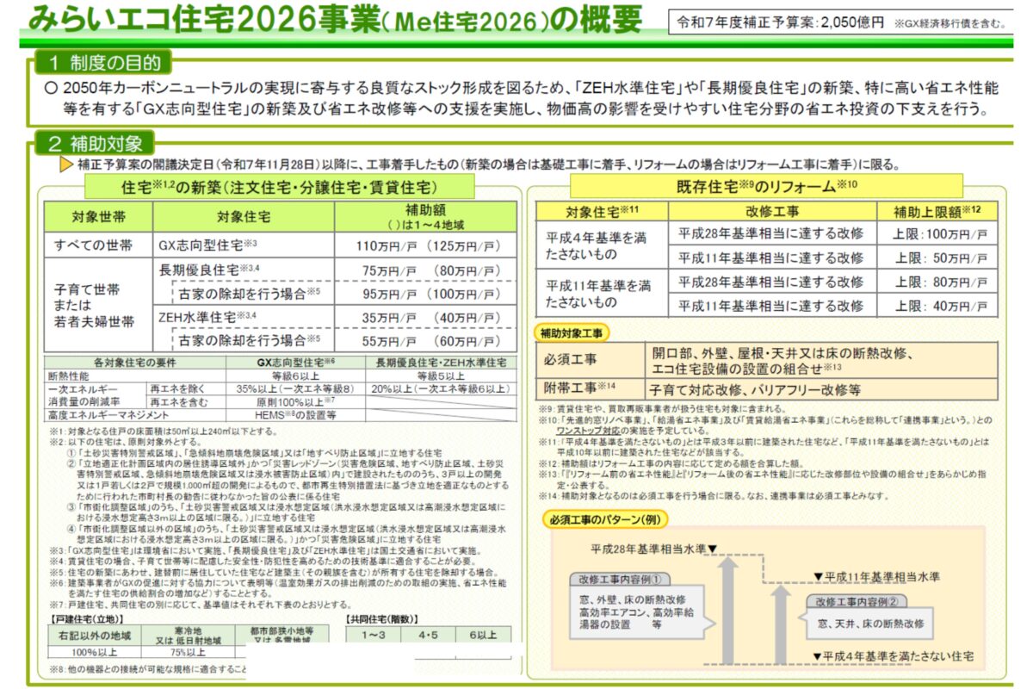Click the 補助対象工事 label badge
Viewport: 1033px width, 689px height.
pos(573,332)
